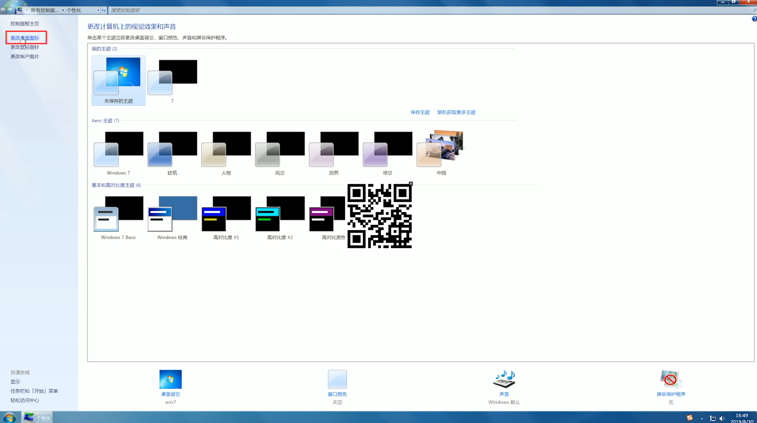The image size is (757, 423).
Task: Open the volume speaker tray icon
Action: pos(722,418)
